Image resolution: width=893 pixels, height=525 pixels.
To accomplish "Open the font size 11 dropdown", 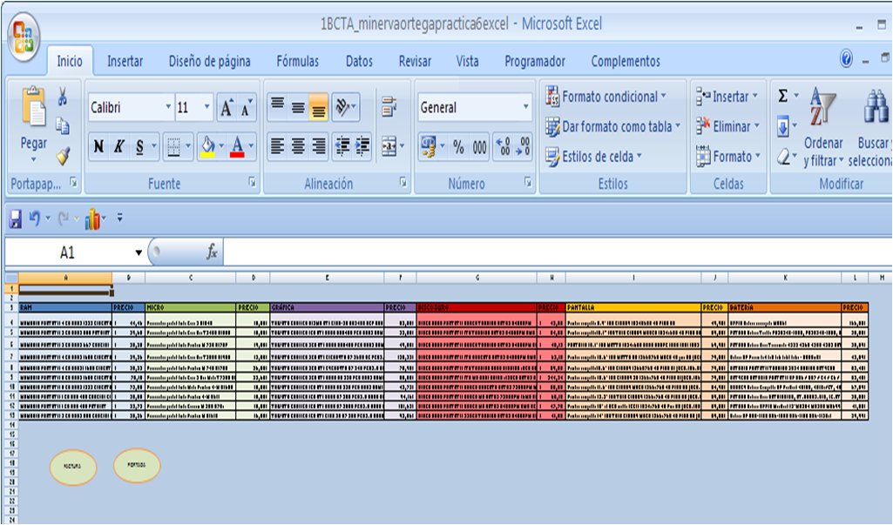I will point(206,107).
